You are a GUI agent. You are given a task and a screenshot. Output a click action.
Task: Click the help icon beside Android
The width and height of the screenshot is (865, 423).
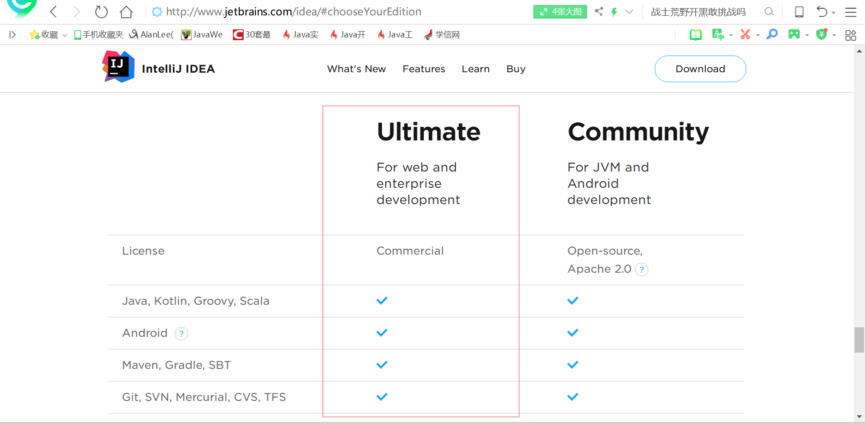[181, 334]
